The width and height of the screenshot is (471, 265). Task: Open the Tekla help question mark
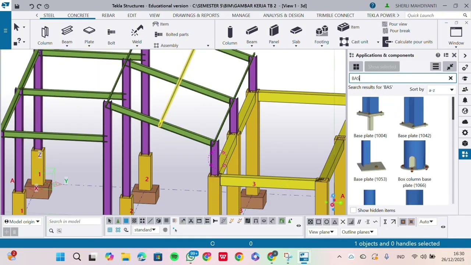372,6
